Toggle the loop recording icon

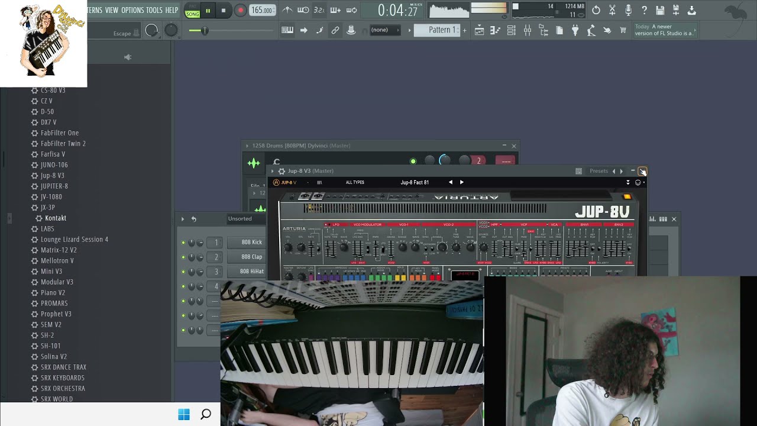[351, 10]
